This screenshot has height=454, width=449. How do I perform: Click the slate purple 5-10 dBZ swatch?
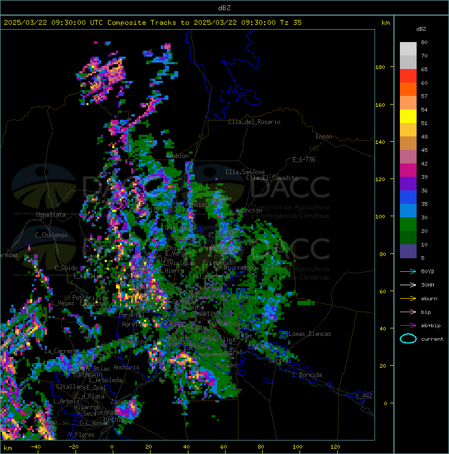pyautogui.click(x=408, y=251)
